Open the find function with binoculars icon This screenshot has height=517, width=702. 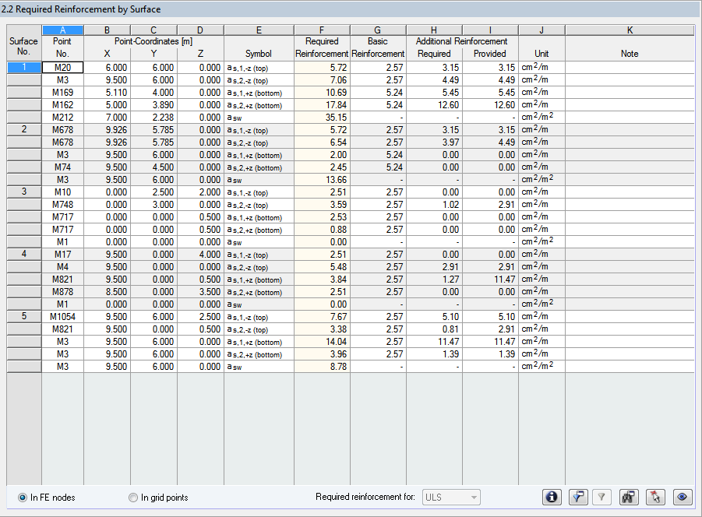coord(630,497)
